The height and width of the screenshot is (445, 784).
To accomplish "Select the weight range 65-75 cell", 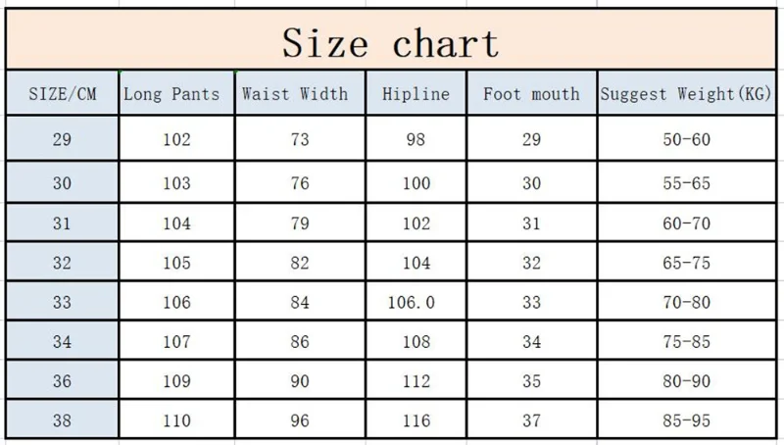I will 686,262.
